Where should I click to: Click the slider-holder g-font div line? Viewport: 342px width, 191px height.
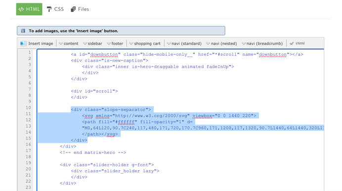click(x=107, y=165)
